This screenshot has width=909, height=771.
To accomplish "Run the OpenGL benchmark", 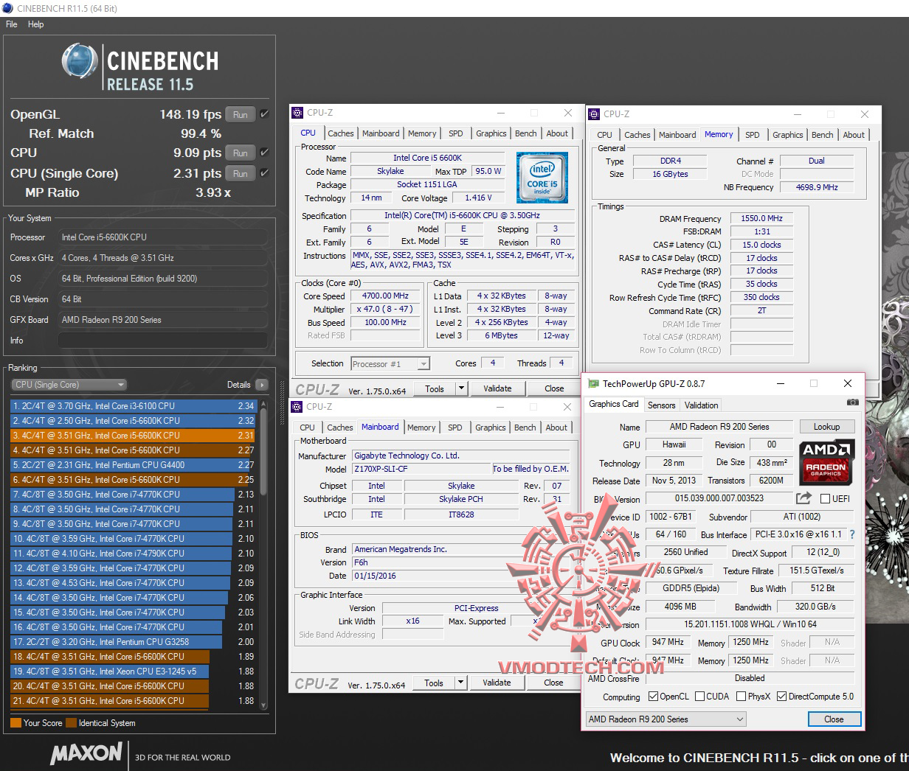I will (241, 114).
